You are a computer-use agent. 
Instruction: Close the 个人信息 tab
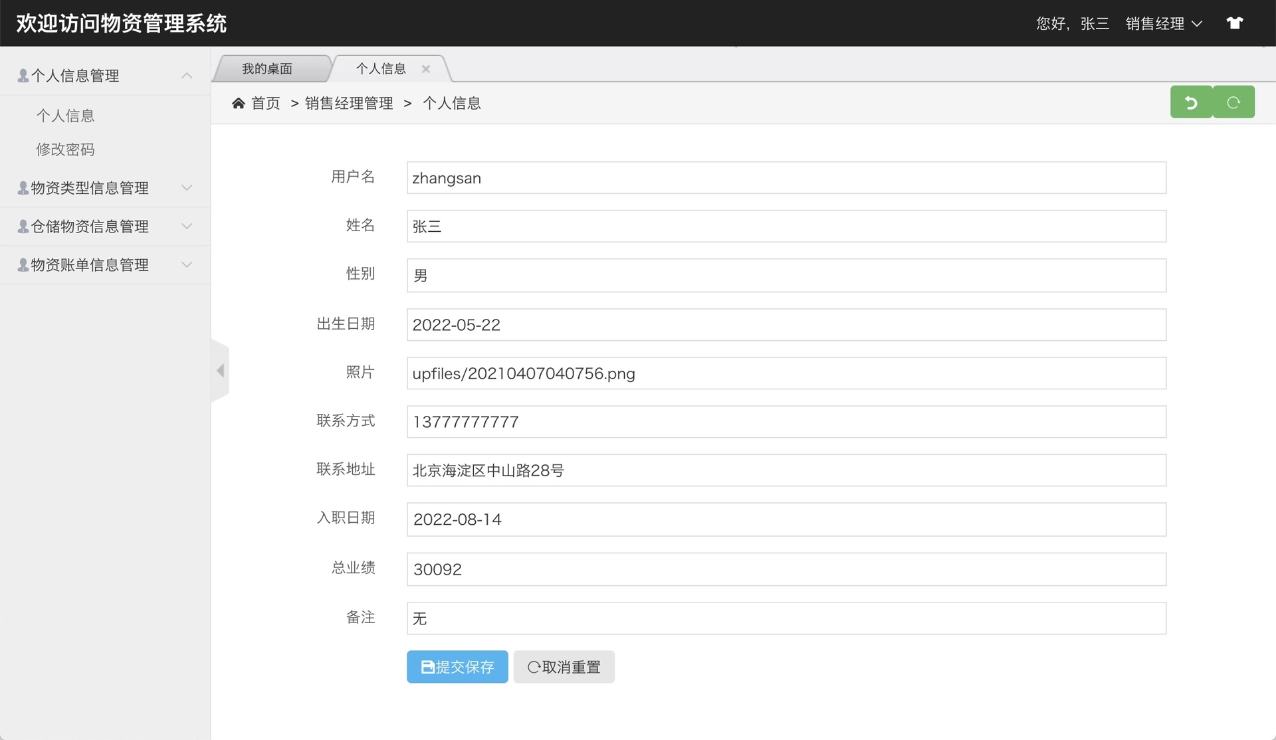426,68
